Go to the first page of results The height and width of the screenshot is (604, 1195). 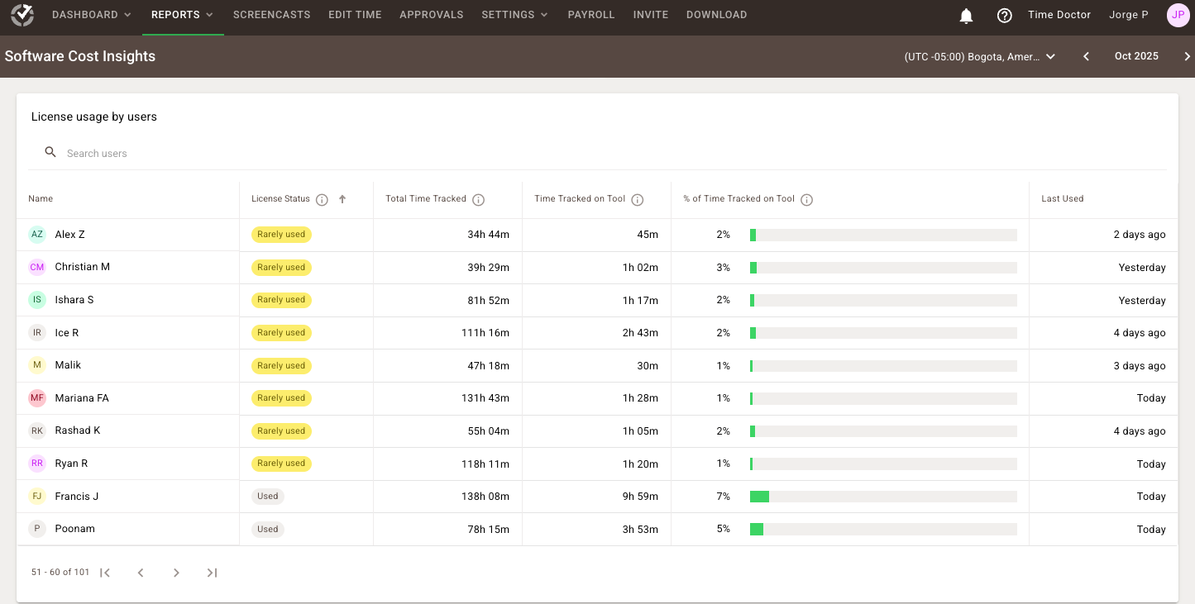[105, 573]
